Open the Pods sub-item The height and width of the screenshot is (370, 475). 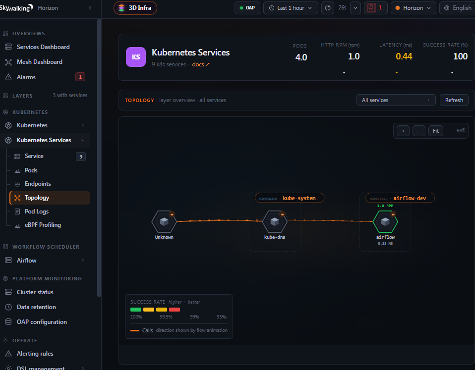tap(31, 170)
